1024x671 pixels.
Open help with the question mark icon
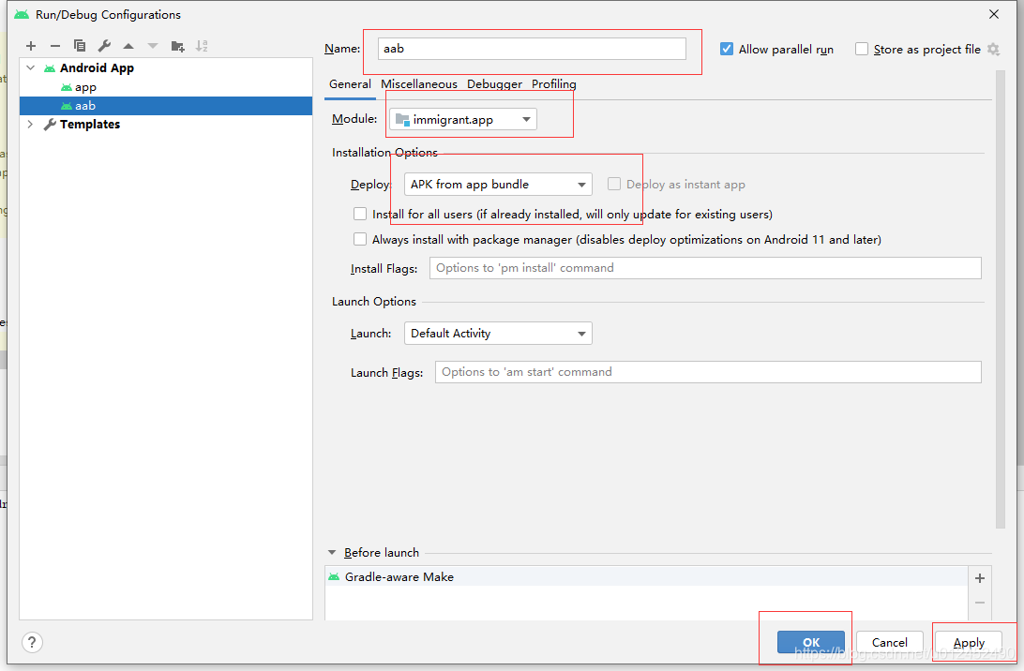click(32, 642)
